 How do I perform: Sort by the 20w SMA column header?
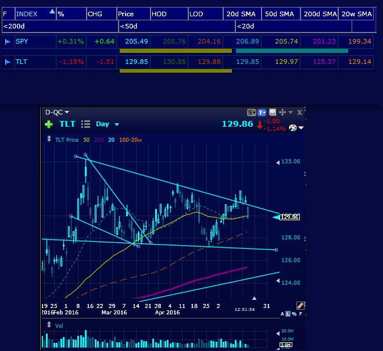(x=356, y=14)
